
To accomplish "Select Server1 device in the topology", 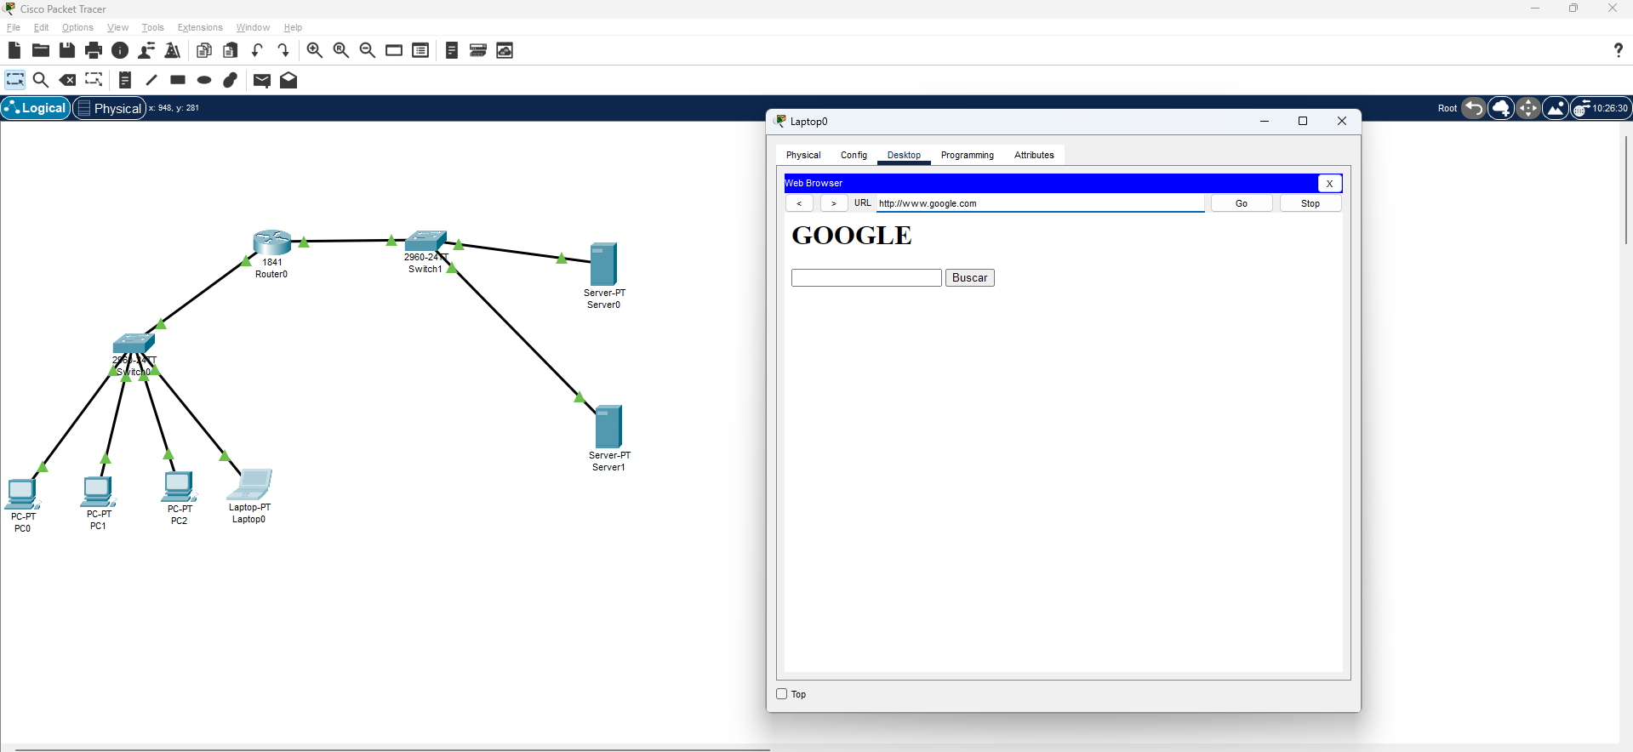I will point(608,426).
